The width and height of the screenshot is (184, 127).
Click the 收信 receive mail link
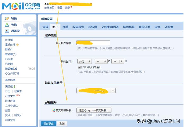coord(14,25)
